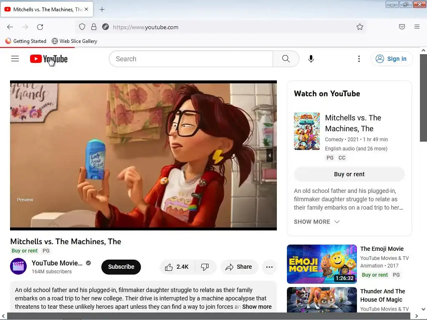Open Firefox application menu

(417, 27)
